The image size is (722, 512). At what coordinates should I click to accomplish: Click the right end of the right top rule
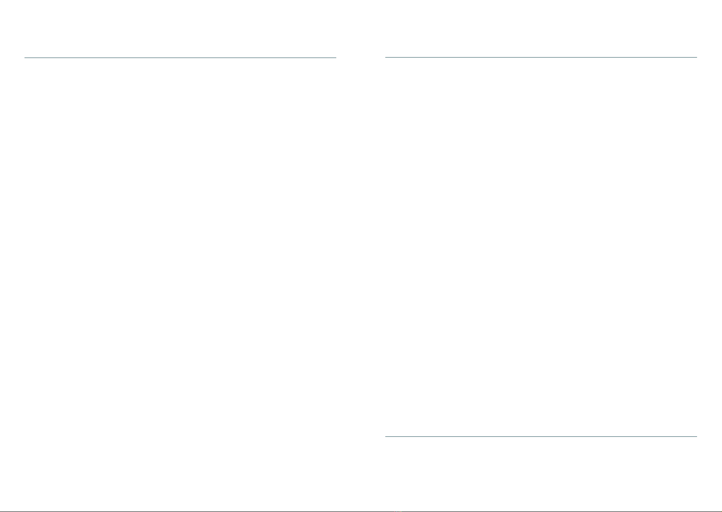[x=696, y=57]
